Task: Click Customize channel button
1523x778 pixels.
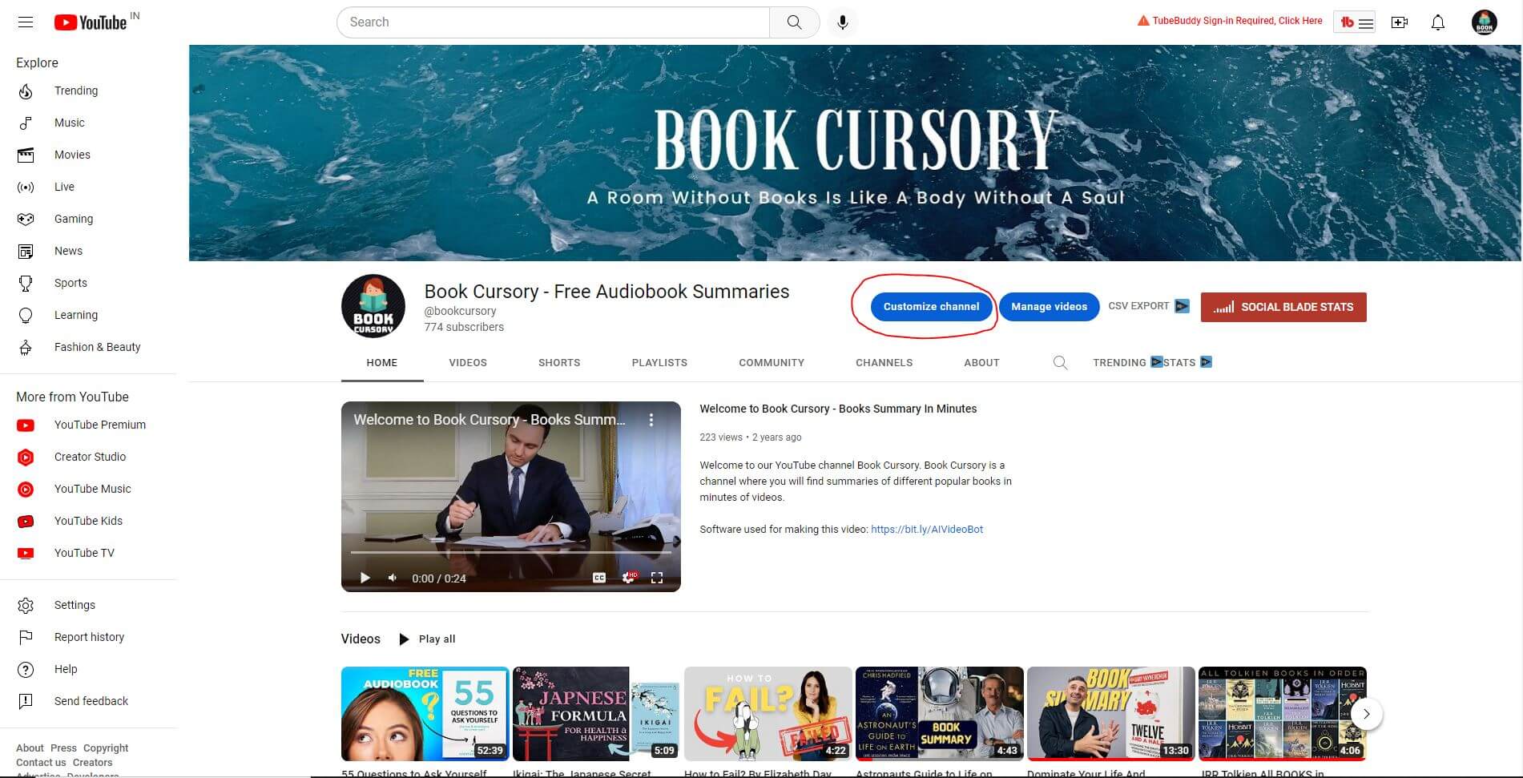Action: (x=931, y=307)
